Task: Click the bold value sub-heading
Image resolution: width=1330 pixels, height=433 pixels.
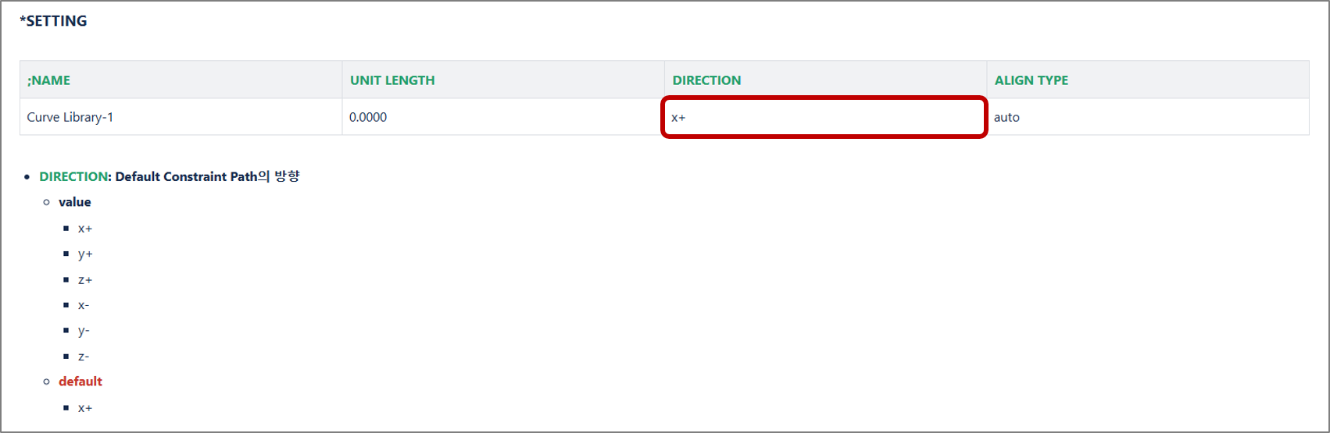Action: tap(75, 202)
